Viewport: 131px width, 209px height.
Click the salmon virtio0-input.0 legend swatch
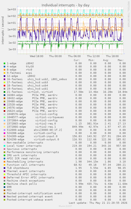[x=4, y=136]
